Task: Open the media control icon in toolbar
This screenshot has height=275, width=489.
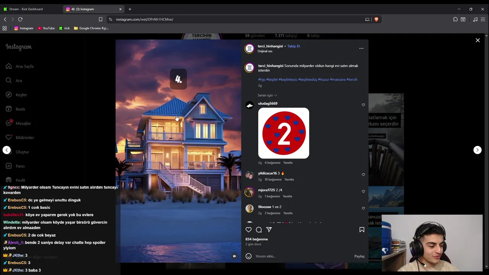Action: click(475, 19)
